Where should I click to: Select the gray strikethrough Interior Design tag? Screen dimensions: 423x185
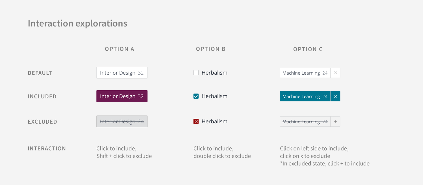click(x=122, y=122)
